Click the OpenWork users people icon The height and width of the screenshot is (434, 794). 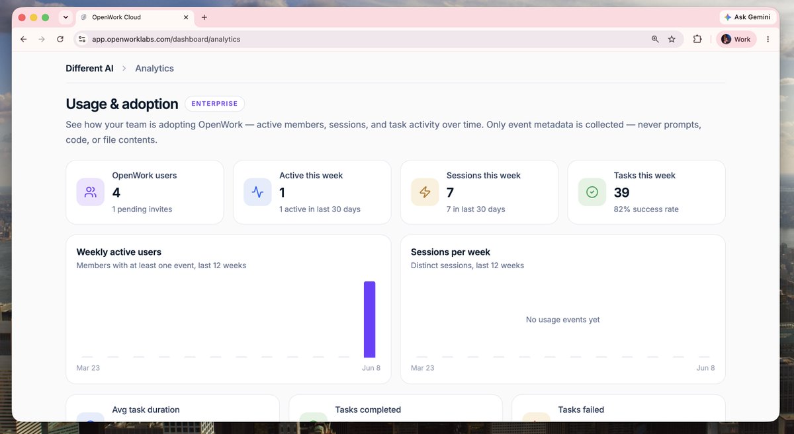tap(91, 192)
